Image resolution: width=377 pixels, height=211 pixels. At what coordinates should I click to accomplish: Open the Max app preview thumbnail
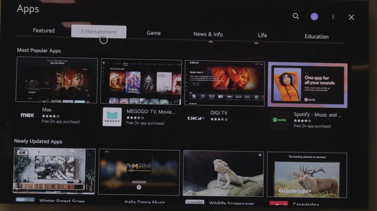[x=57, y=80]
